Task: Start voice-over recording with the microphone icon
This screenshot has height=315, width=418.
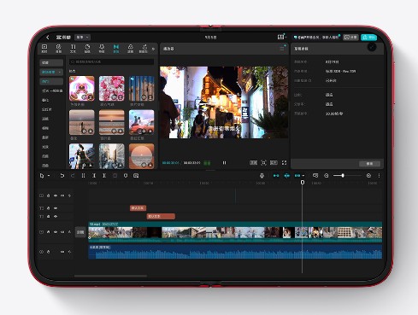Action: (262, 176)
